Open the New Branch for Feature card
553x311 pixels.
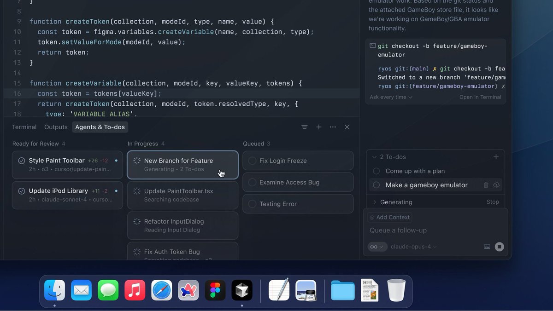pos(183,165)
